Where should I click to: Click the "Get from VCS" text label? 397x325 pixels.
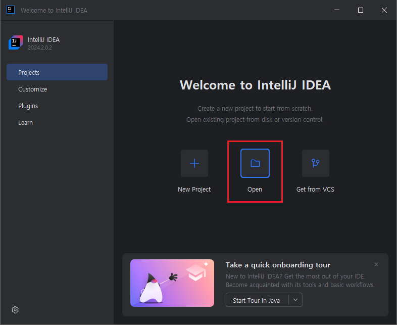[315, 190]
